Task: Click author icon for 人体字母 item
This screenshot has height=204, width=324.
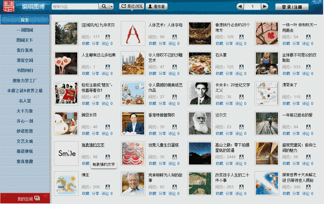Action: (174, 37)
